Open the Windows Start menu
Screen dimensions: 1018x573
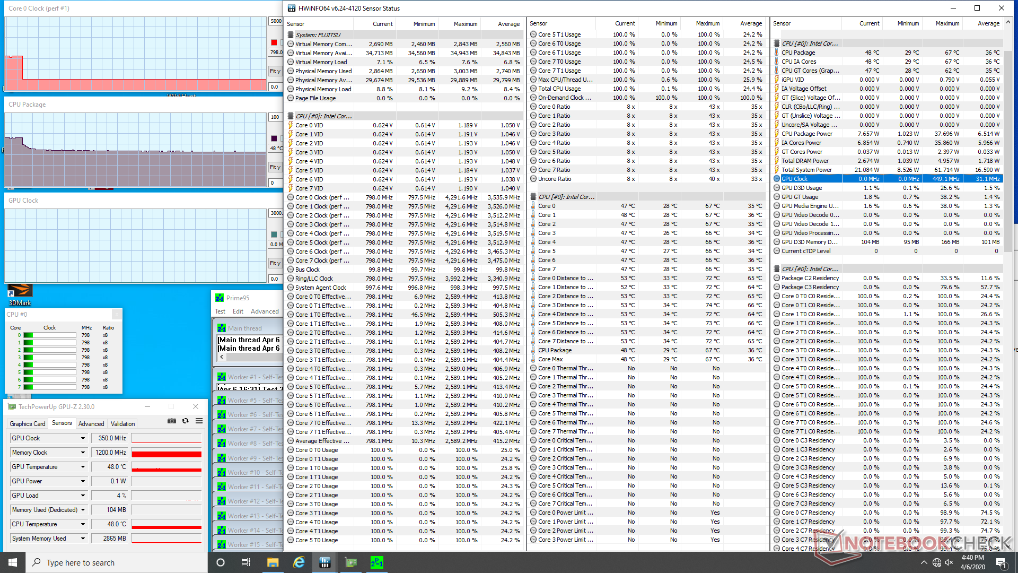(x=13, y=562)
